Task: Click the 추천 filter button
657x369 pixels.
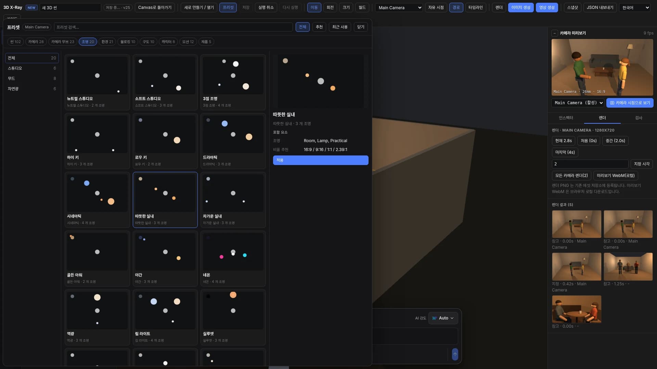Action: 319,27
